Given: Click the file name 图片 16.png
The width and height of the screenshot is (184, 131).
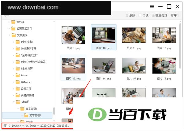Looking at the screenshot, I should tap(164, 79).
